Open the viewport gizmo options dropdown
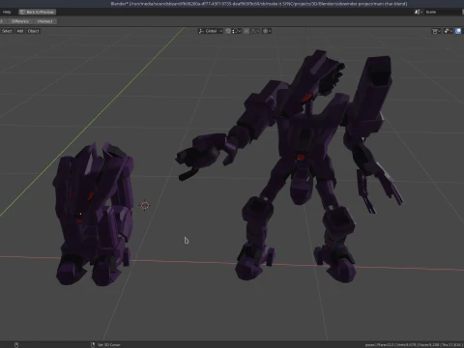464x348 pixels. point(449,31)
